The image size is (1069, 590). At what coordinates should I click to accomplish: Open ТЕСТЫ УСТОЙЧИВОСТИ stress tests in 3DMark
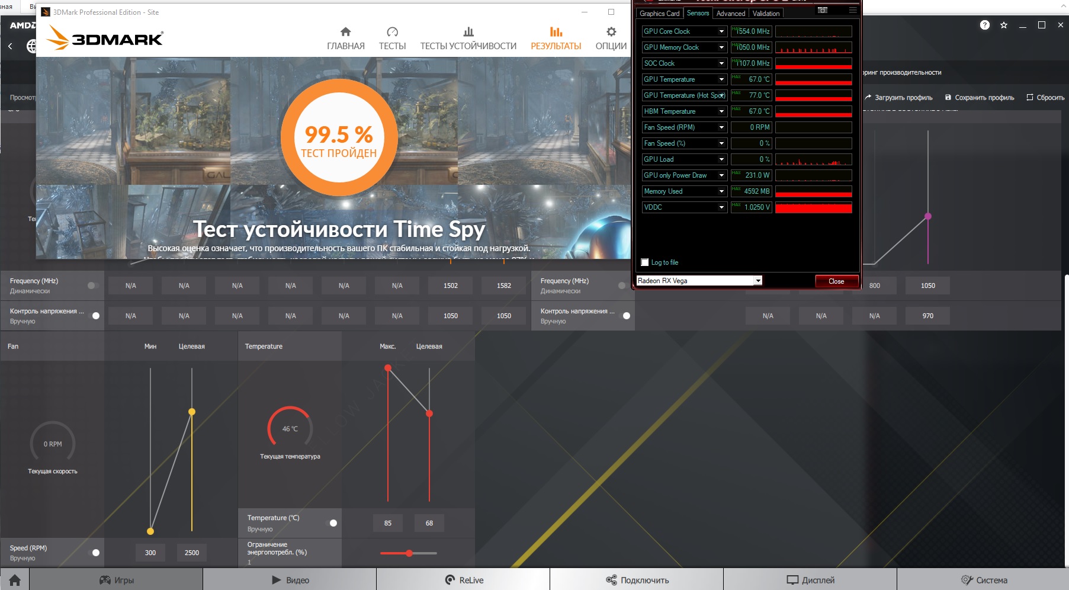(468, 39)
